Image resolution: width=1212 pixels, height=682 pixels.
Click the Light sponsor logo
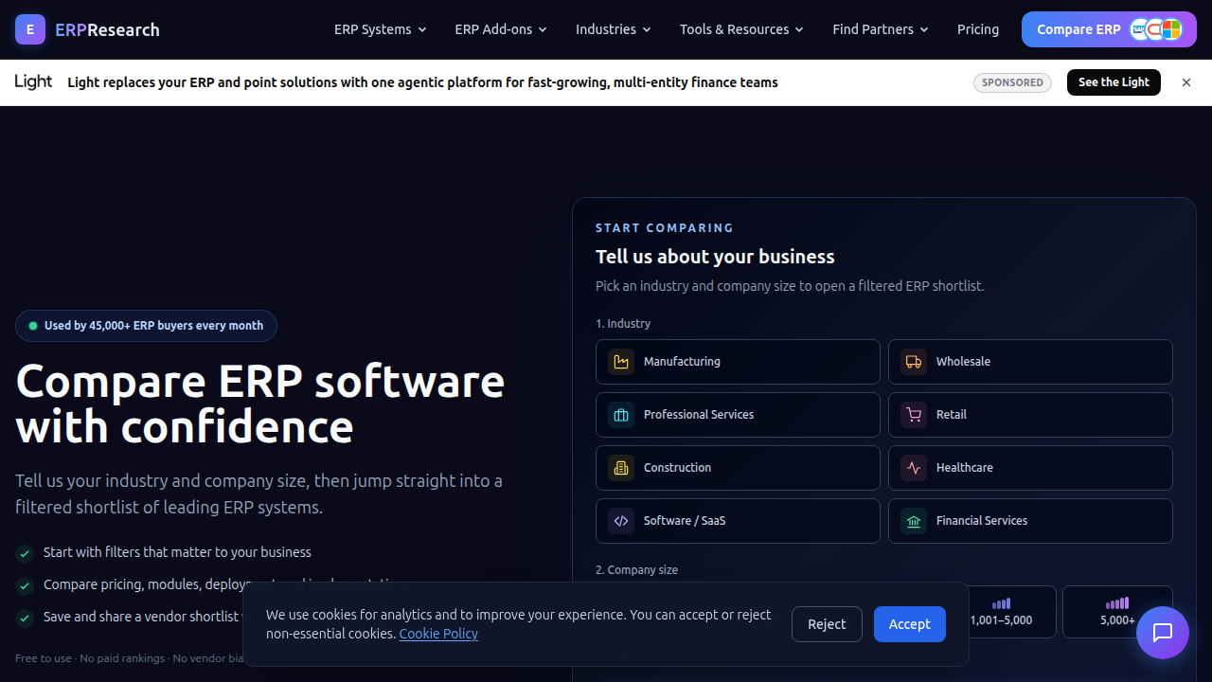tap(33, 82)
